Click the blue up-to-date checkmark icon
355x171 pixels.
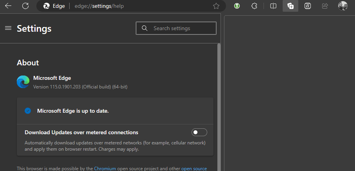pyautogui.click(x=28, y=111)
